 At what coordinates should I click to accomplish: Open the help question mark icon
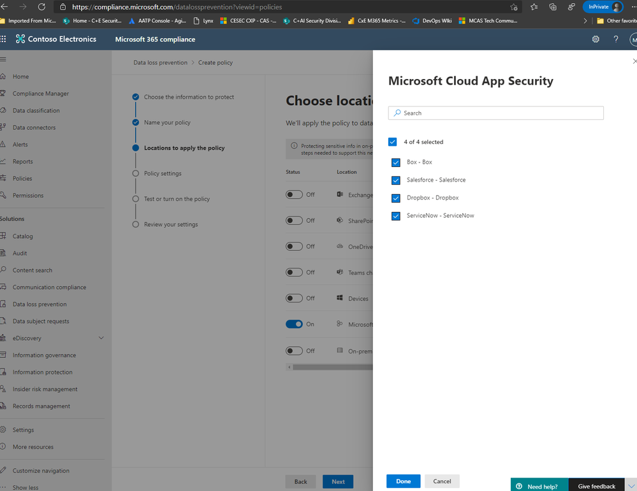click(616, 39)
